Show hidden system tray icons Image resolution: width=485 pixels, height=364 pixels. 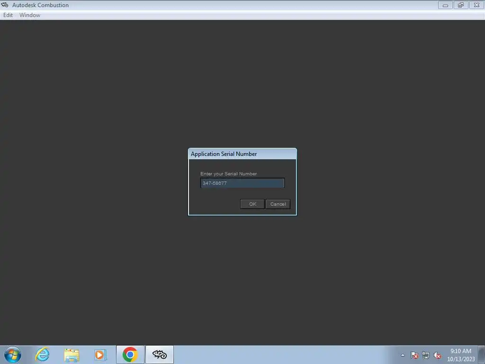pos(403,355)
